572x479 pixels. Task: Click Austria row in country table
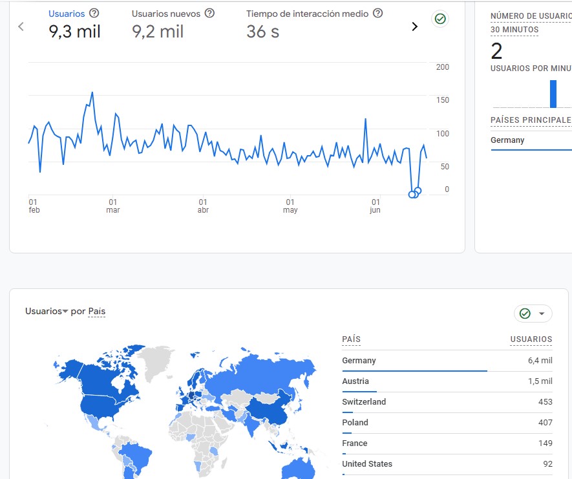(447, 381)
